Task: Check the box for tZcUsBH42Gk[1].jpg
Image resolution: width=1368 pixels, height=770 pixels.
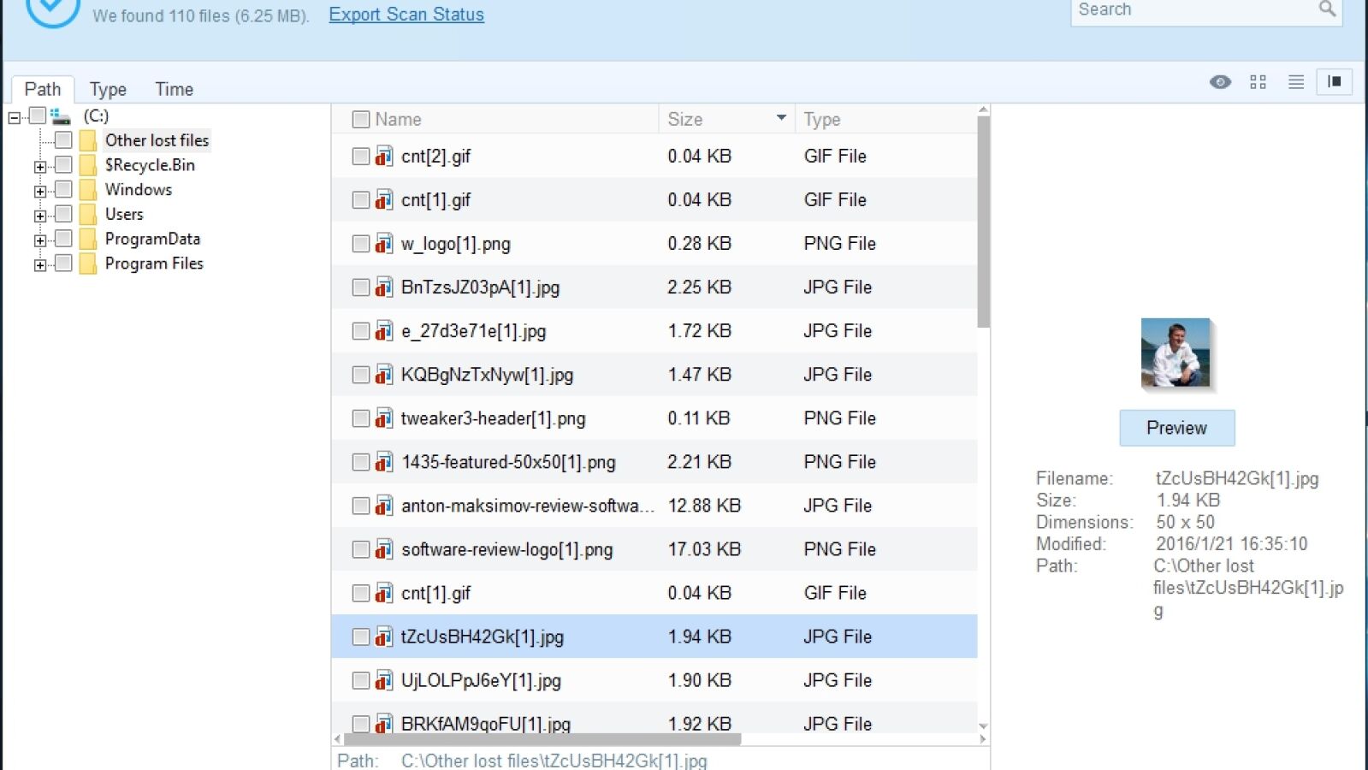Action: pos(361,637)
